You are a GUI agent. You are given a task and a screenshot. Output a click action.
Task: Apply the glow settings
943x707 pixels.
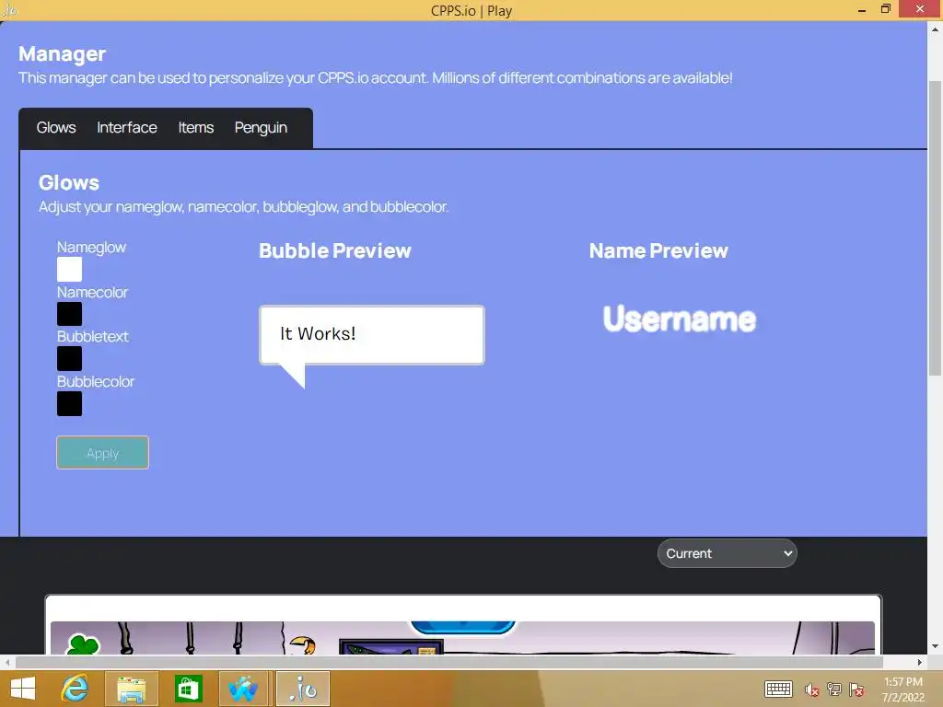tap(103, 453)
